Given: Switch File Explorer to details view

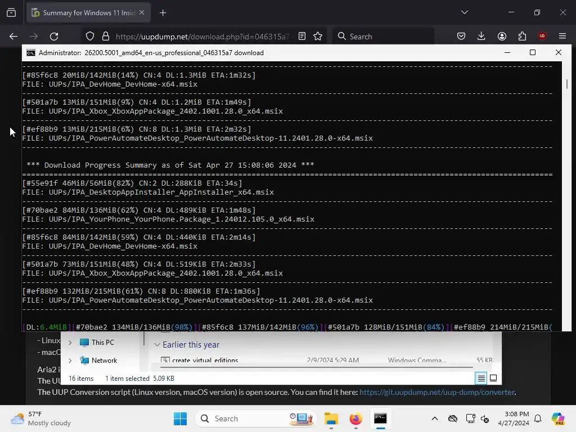Looking at the screenshot, I should (481, 378).
